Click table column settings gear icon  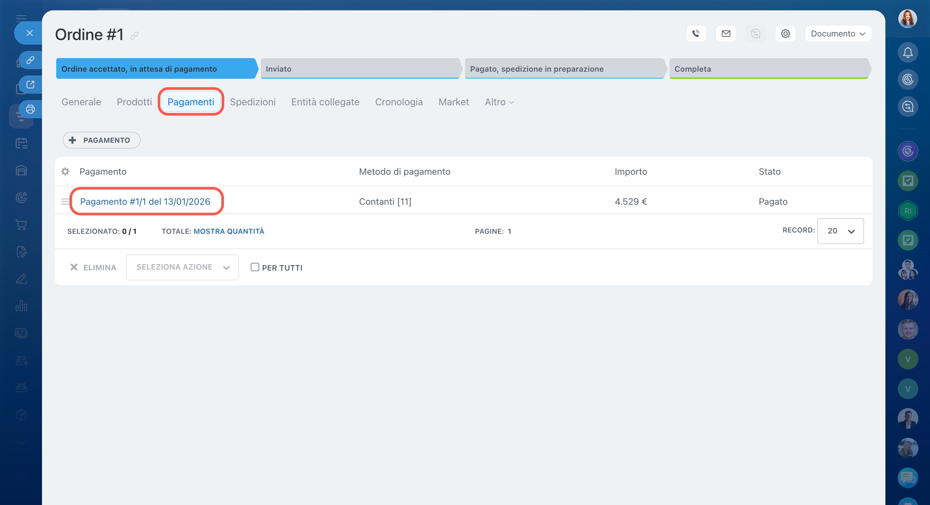[65, 171]
